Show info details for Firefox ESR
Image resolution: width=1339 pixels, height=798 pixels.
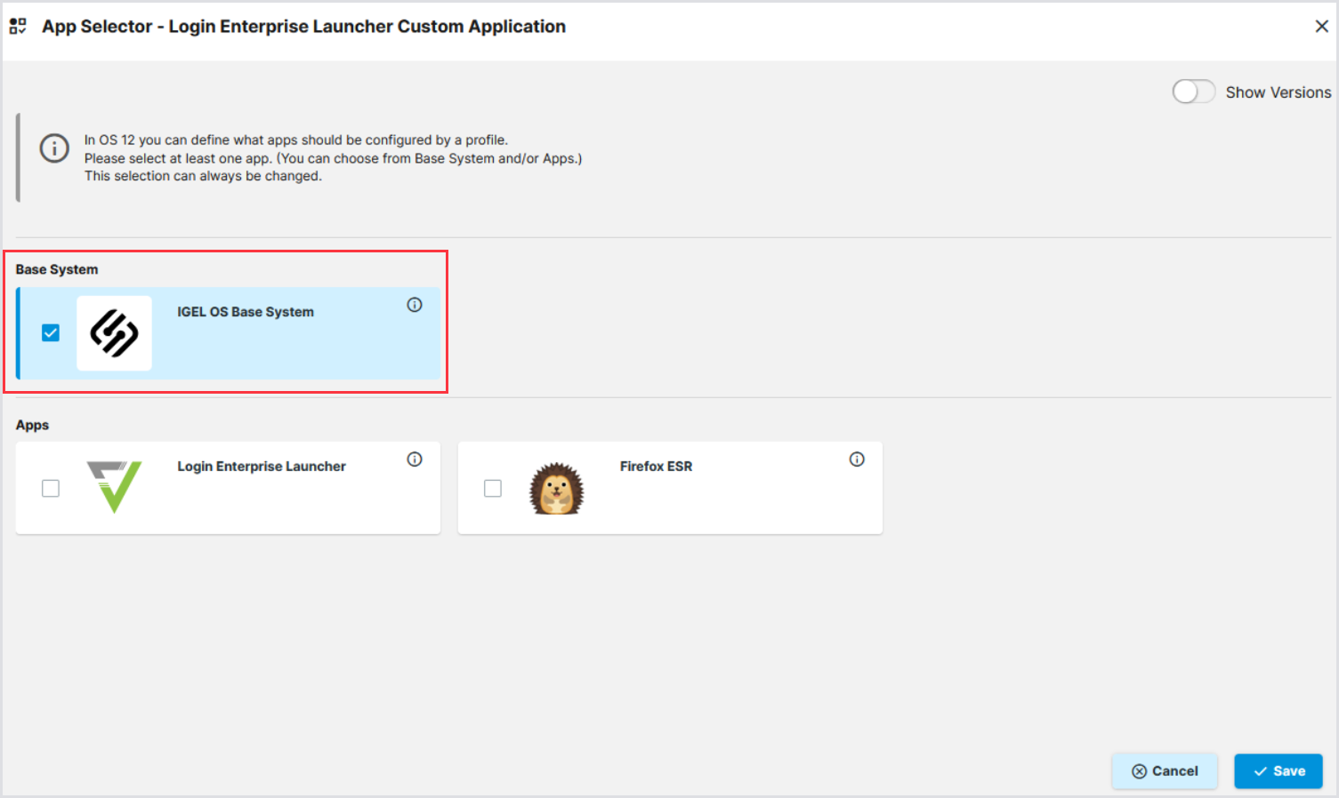857,459
